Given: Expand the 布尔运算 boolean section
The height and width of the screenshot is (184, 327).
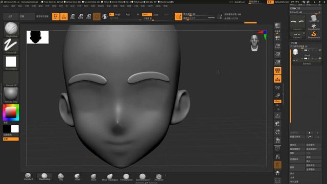Looking at the screenshot, I should coord(294,181).
